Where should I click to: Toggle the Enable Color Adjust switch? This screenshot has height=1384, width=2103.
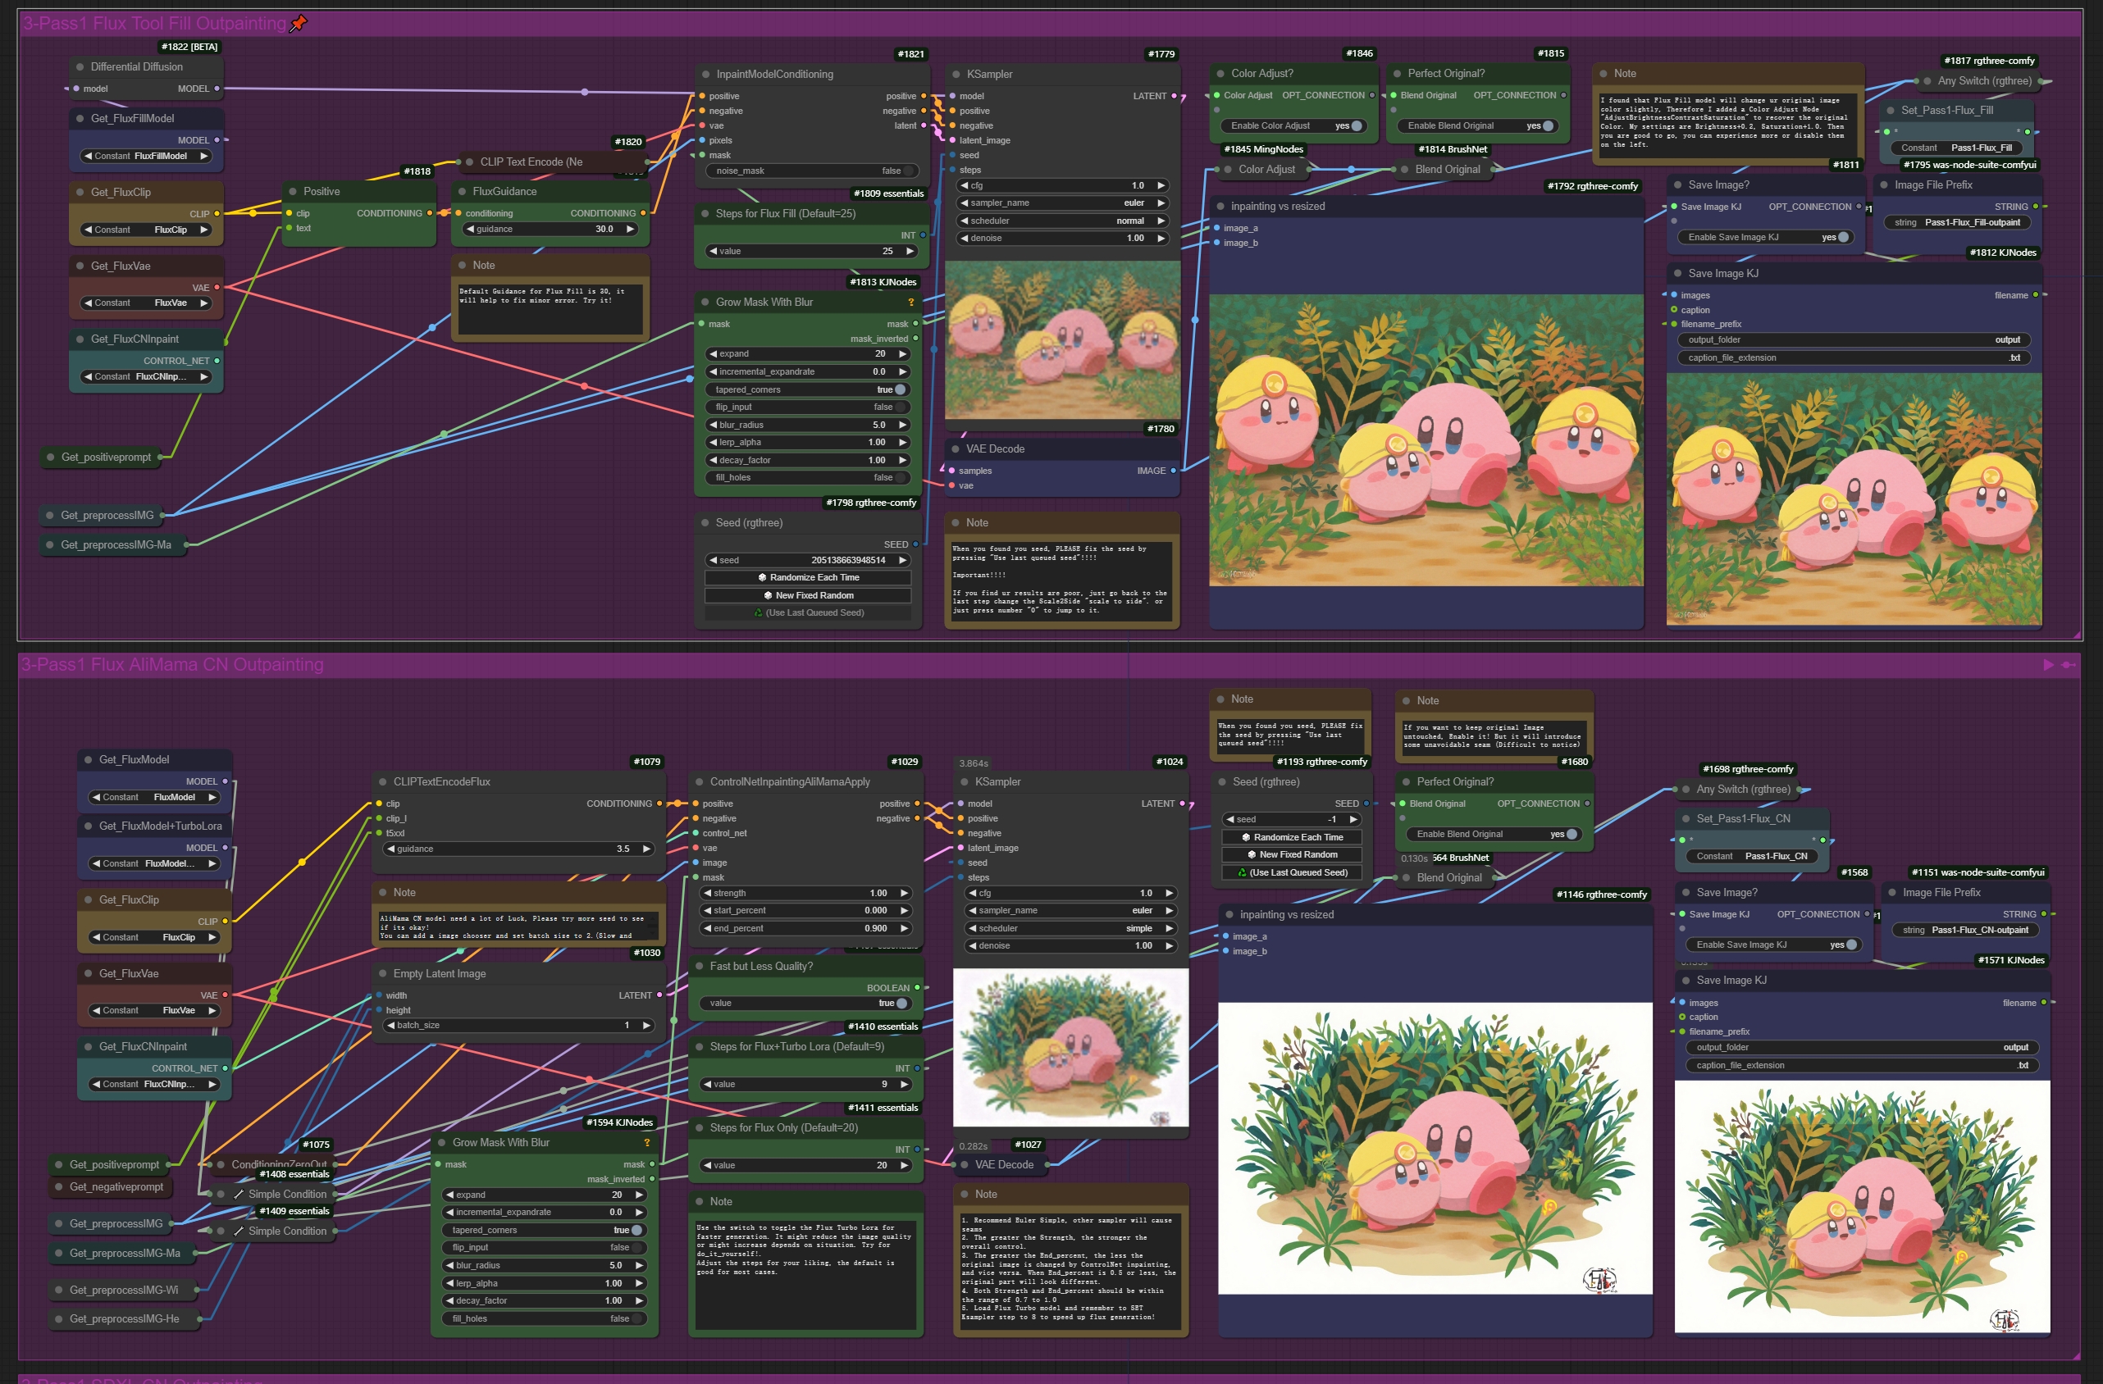pos(1357,125)
